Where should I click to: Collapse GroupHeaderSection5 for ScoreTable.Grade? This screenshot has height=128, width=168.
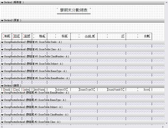point(2,42)
